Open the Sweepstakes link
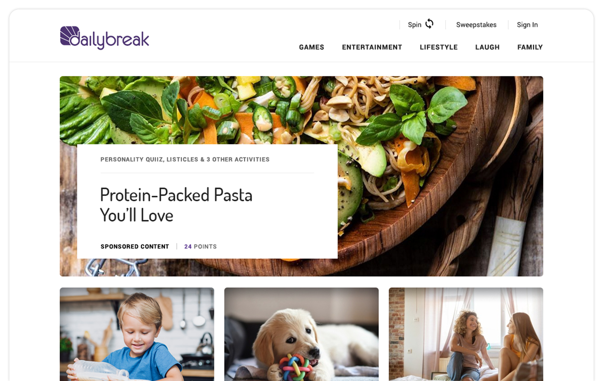Screen dimensions: 603x381 point(476,24)
